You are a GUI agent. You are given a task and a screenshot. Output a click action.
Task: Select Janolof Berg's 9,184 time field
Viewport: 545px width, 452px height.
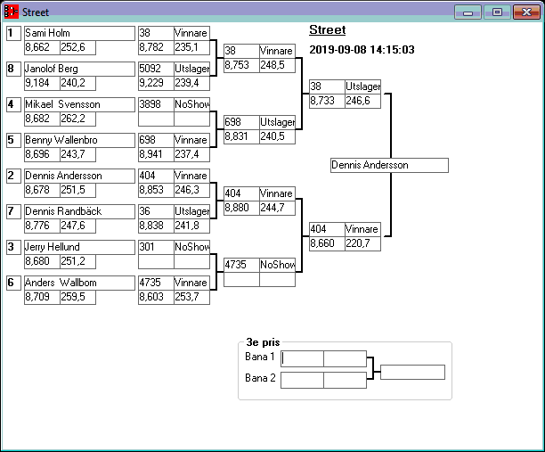41,83
